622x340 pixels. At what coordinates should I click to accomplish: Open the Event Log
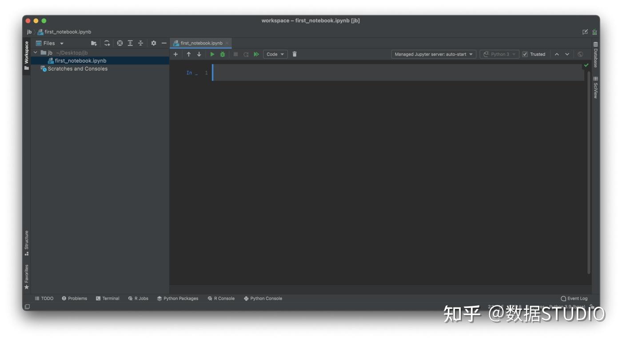574,298
